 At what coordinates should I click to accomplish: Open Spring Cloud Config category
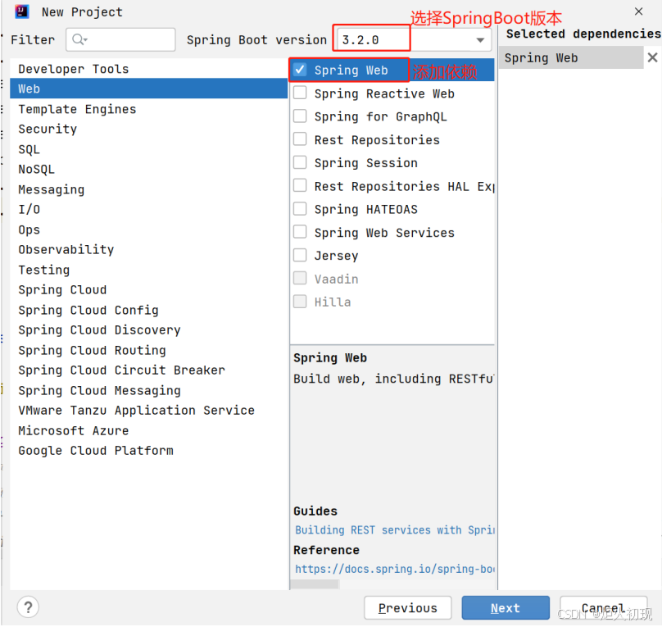148,310
